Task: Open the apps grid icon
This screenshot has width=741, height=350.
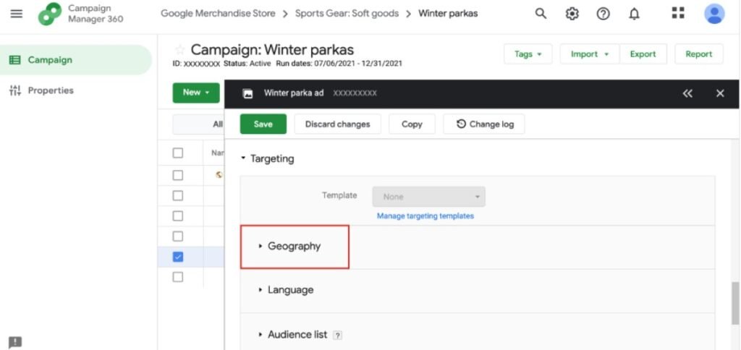Action: [678, 13]
